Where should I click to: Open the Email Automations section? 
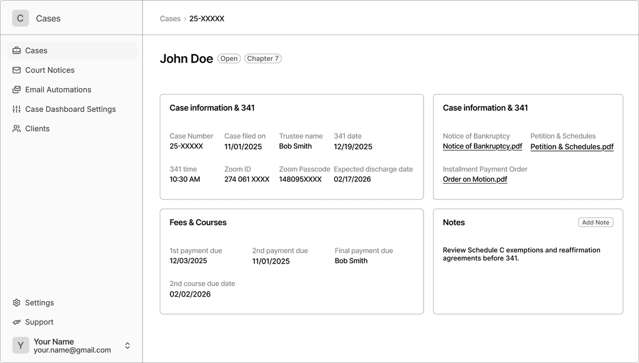pos(16,89)
